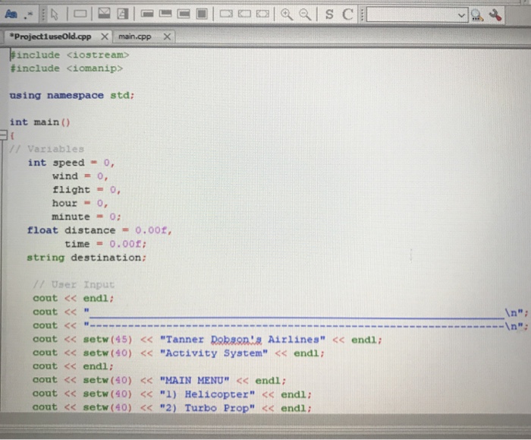This screenshot has height=440, width=531.
Task: Click the '// User Input' comment
Action: click(x=74, y=285)
